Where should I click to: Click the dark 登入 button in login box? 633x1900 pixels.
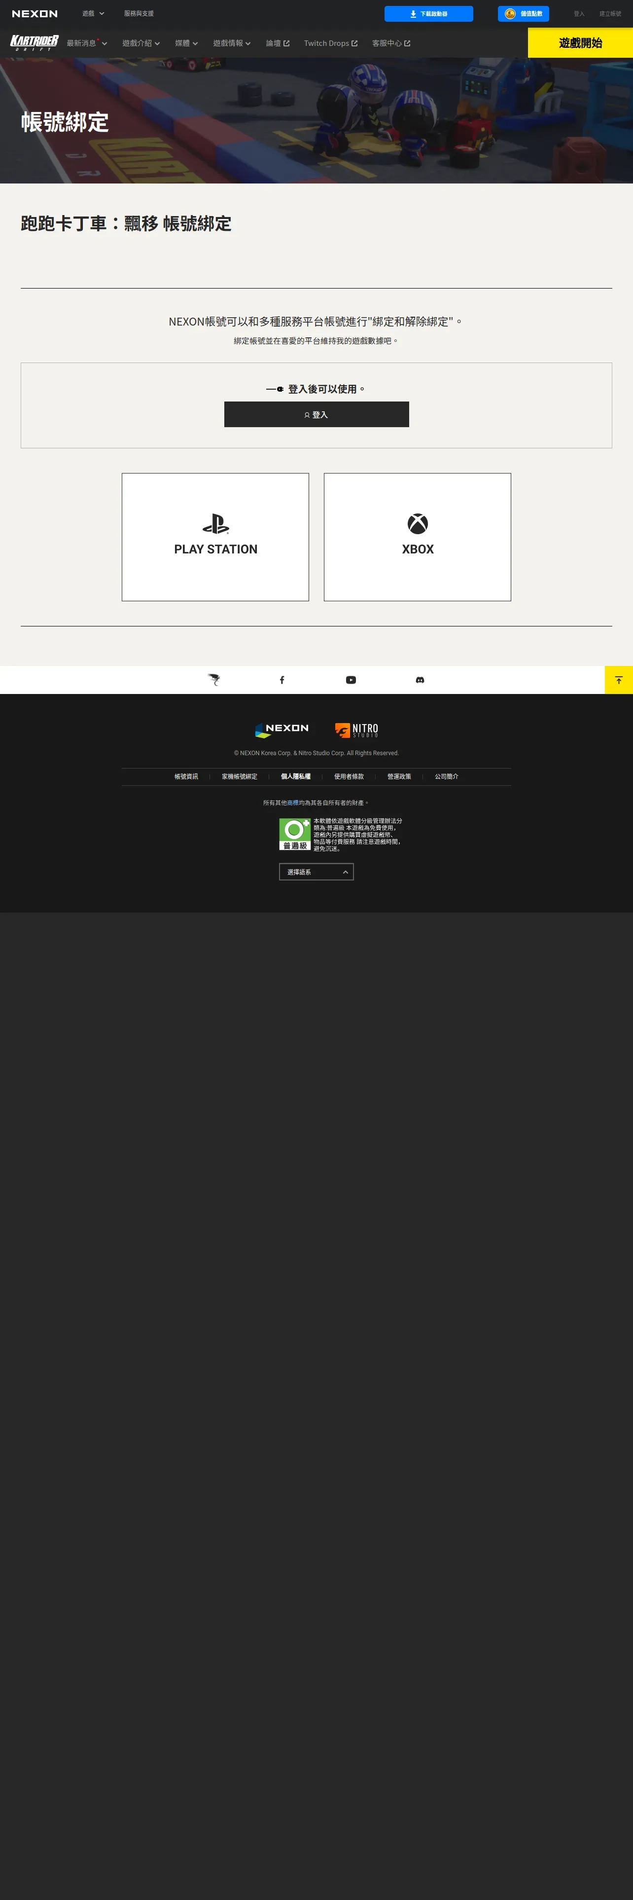click(x=316, y=414)
